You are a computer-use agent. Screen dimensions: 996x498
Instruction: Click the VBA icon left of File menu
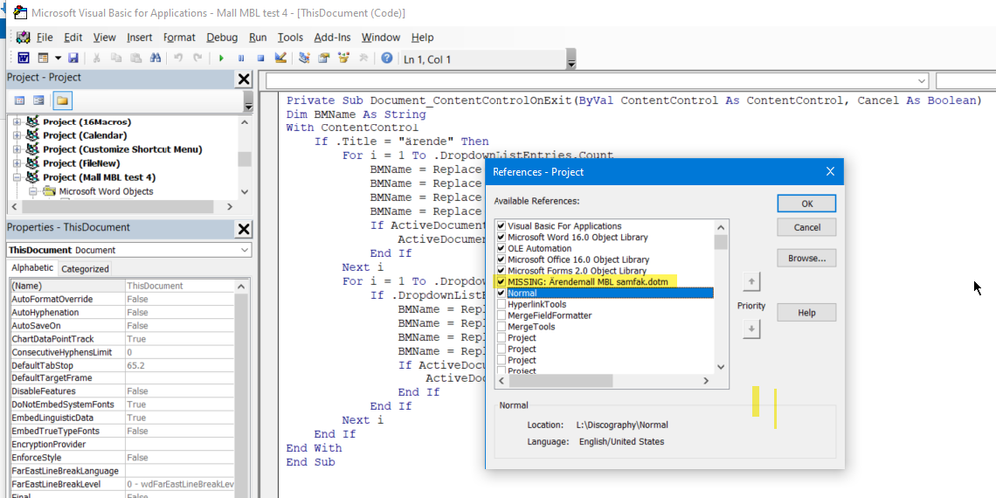tap(23, 37)
